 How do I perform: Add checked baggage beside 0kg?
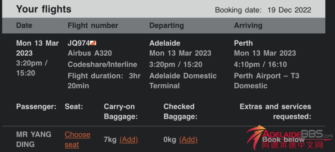(188, 139)
